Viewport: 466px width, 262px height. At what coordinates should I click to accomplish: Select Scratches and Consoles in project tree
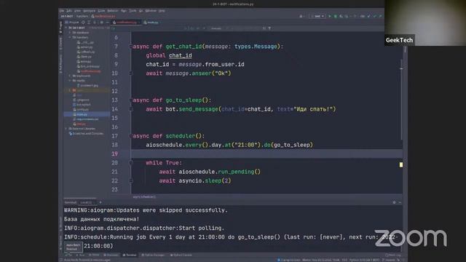pyautogui.click(x=87, y=133)
